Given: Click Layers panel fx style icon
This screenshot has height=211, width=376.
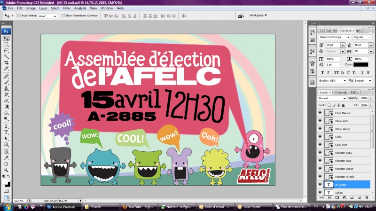Looking at the screenshot, I should click(329, 198).
